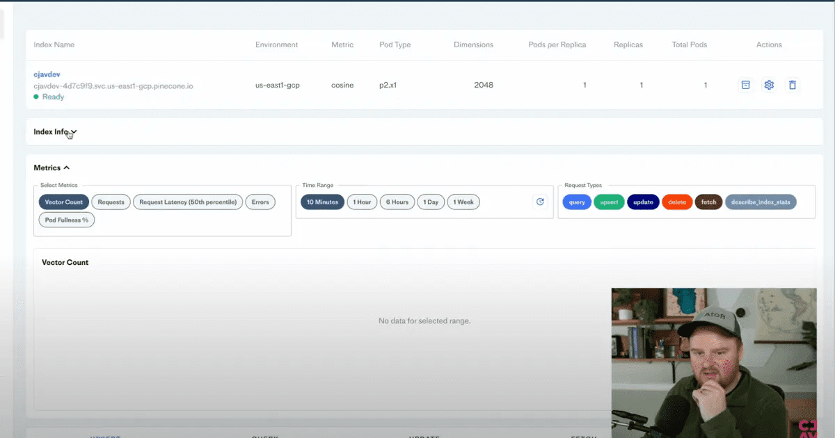Set time range to 6 Hours
This screenshot has height=438, width=835.
click(397, 202)
